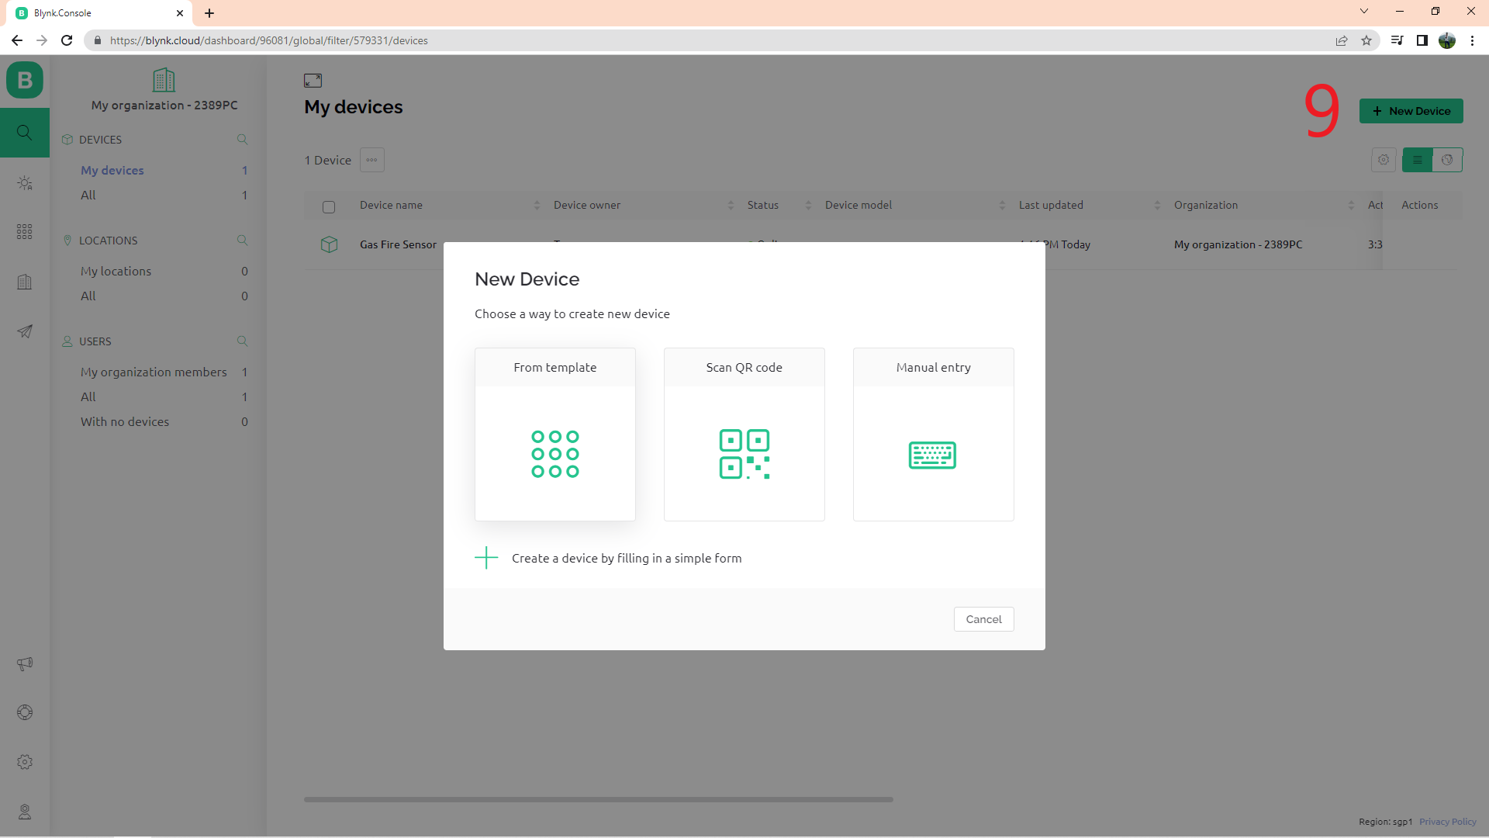The image size is (1489, 838).
Task: Click the paper plane sidebar icon
Action: click(25, 331)
